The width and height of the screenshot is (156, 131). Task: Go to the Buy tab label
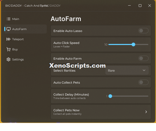pos(15,49)
